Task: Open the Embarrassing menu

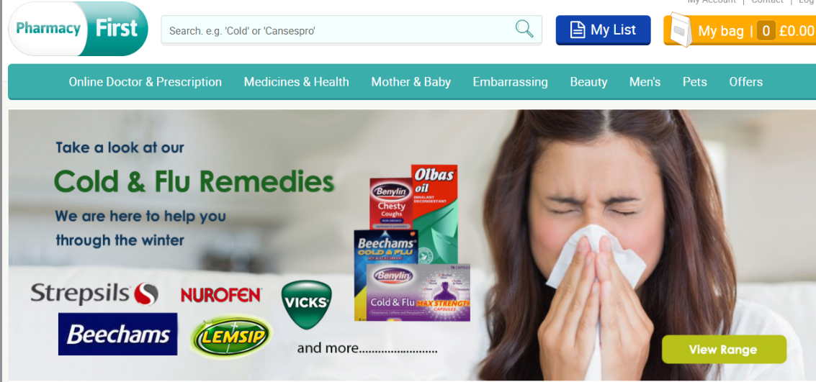Action: click(511, 82)
